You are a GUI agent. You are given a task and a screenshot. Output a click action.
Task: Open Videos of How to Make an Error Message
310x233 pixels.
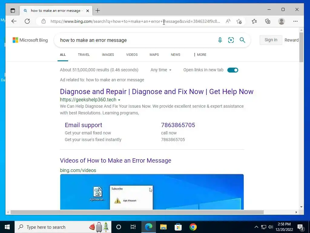[115, 160]
